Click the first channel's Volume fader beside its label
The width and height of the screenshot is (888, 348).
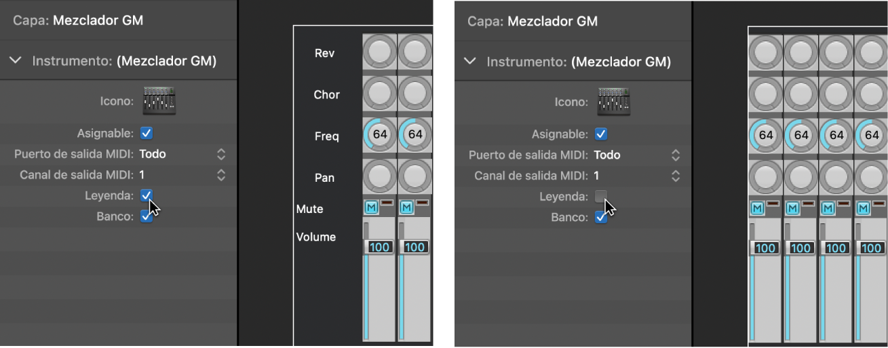tap(379, 247)
